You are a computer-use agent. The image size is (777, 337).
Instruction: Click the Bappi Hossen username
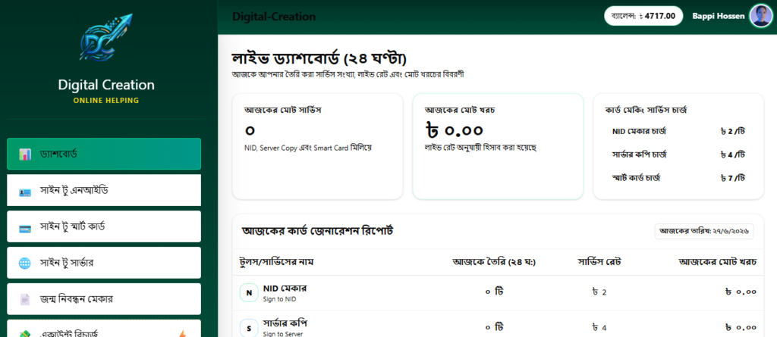(x=718, y=16)
